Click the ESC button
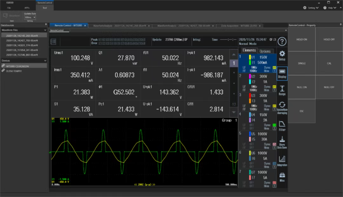Image resolution: width=343 pixels, height=197 pixels. 302,111
